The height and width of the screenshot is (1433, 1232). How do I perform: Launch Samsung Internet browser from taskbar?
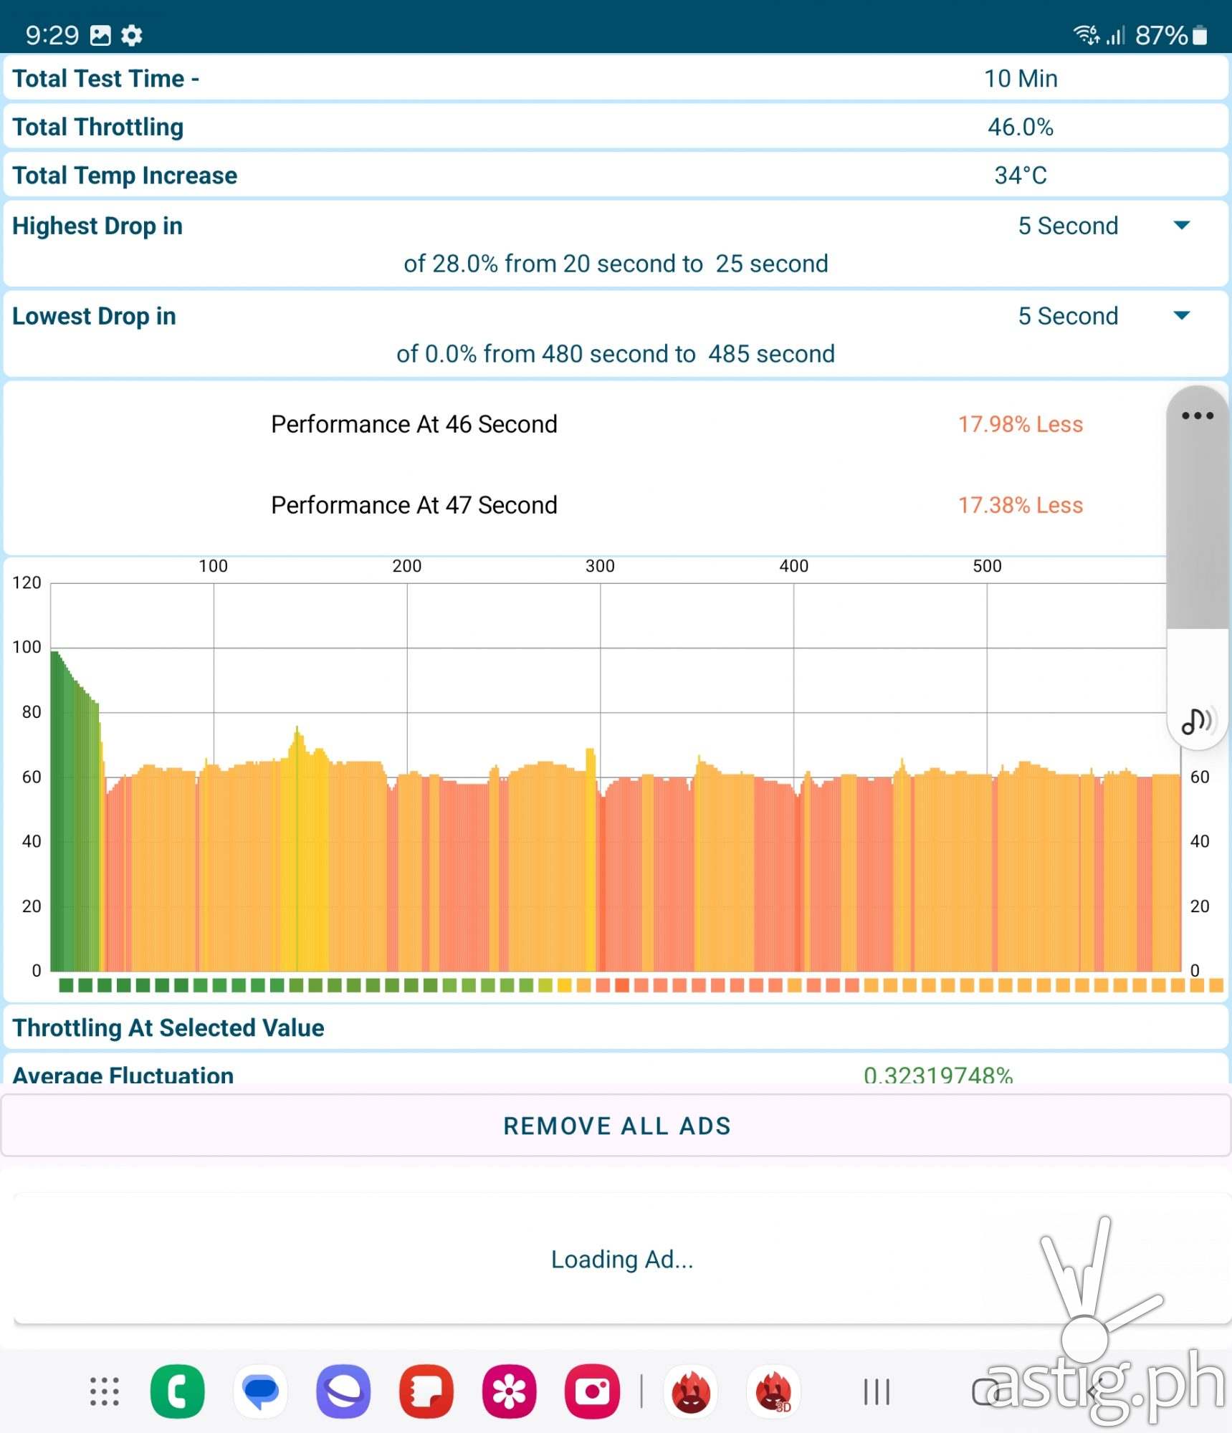343,1391
